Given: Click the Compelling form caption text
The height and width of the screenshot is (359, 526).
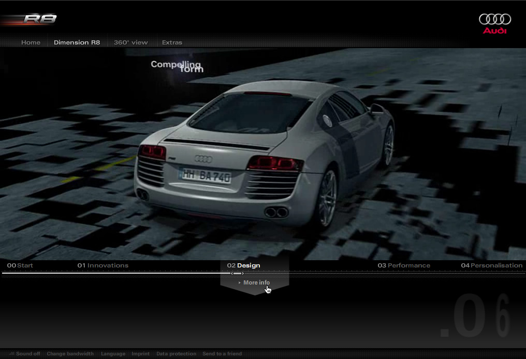Looking at the screenshot, I should pyautogui.click(x=177, y=66).
